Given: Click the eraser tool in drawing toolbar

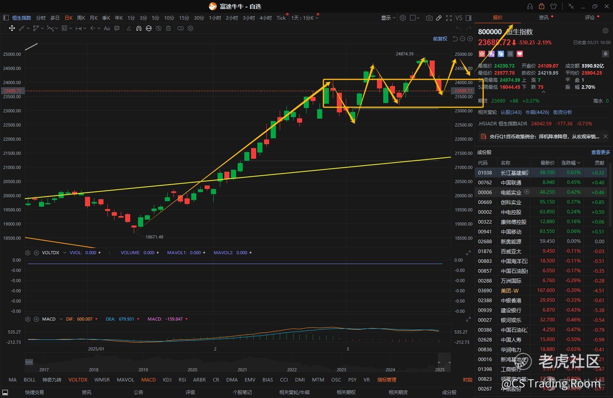Looking at the screenshot, I should (x=129, y=28).
